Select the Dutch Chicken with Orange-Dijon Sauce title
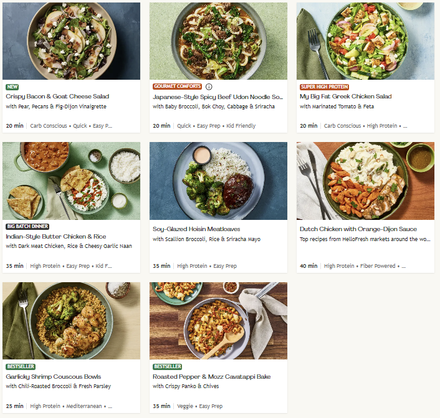440x418 pixels. point(358,229)
